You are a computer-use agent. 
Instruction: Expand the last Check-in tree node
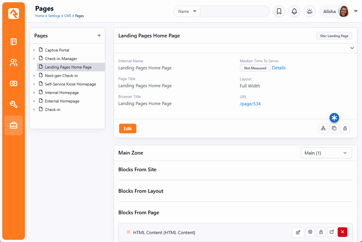34,110
